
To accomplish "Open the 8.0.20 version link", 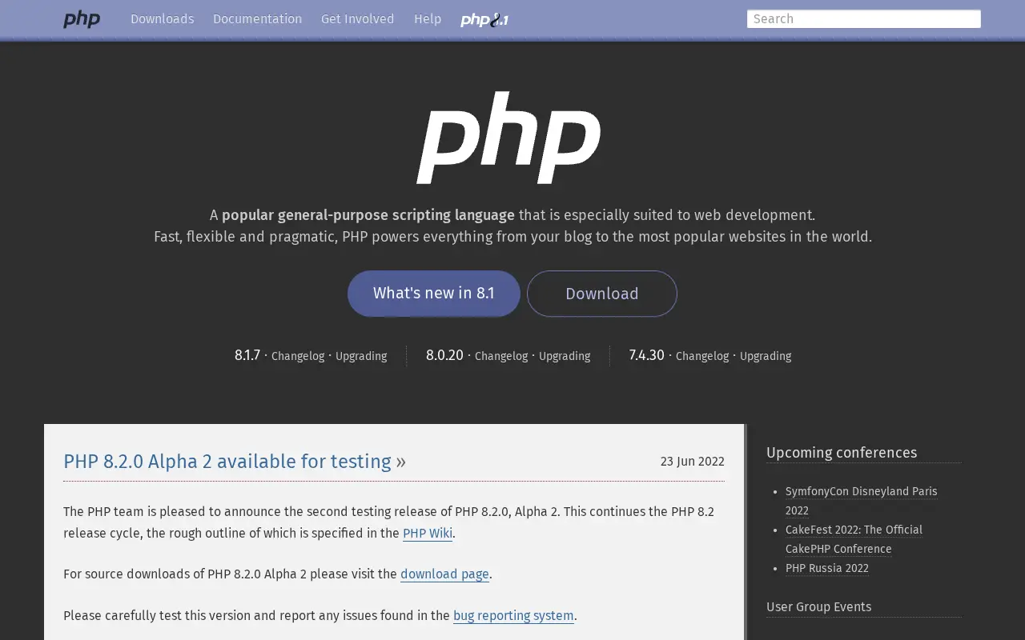I will point(444,355).
